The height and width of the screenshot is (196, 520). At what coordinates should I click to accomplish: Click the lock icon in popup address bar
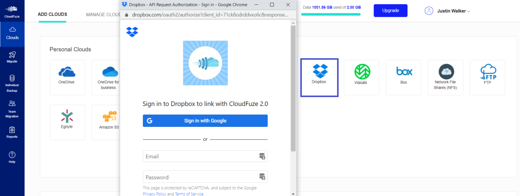[x=126, y=15]
